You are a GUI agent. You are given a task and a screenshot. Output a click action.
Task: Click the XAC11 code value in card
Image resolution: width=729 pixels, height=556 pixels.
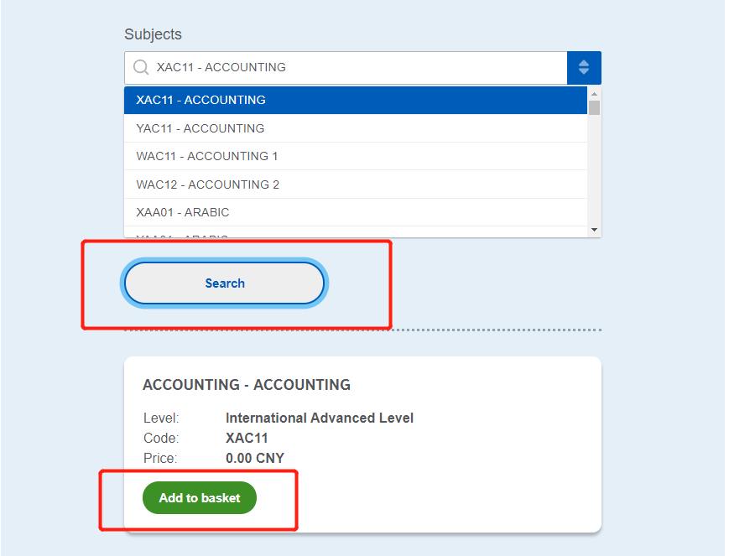click(x=247, y=439)
